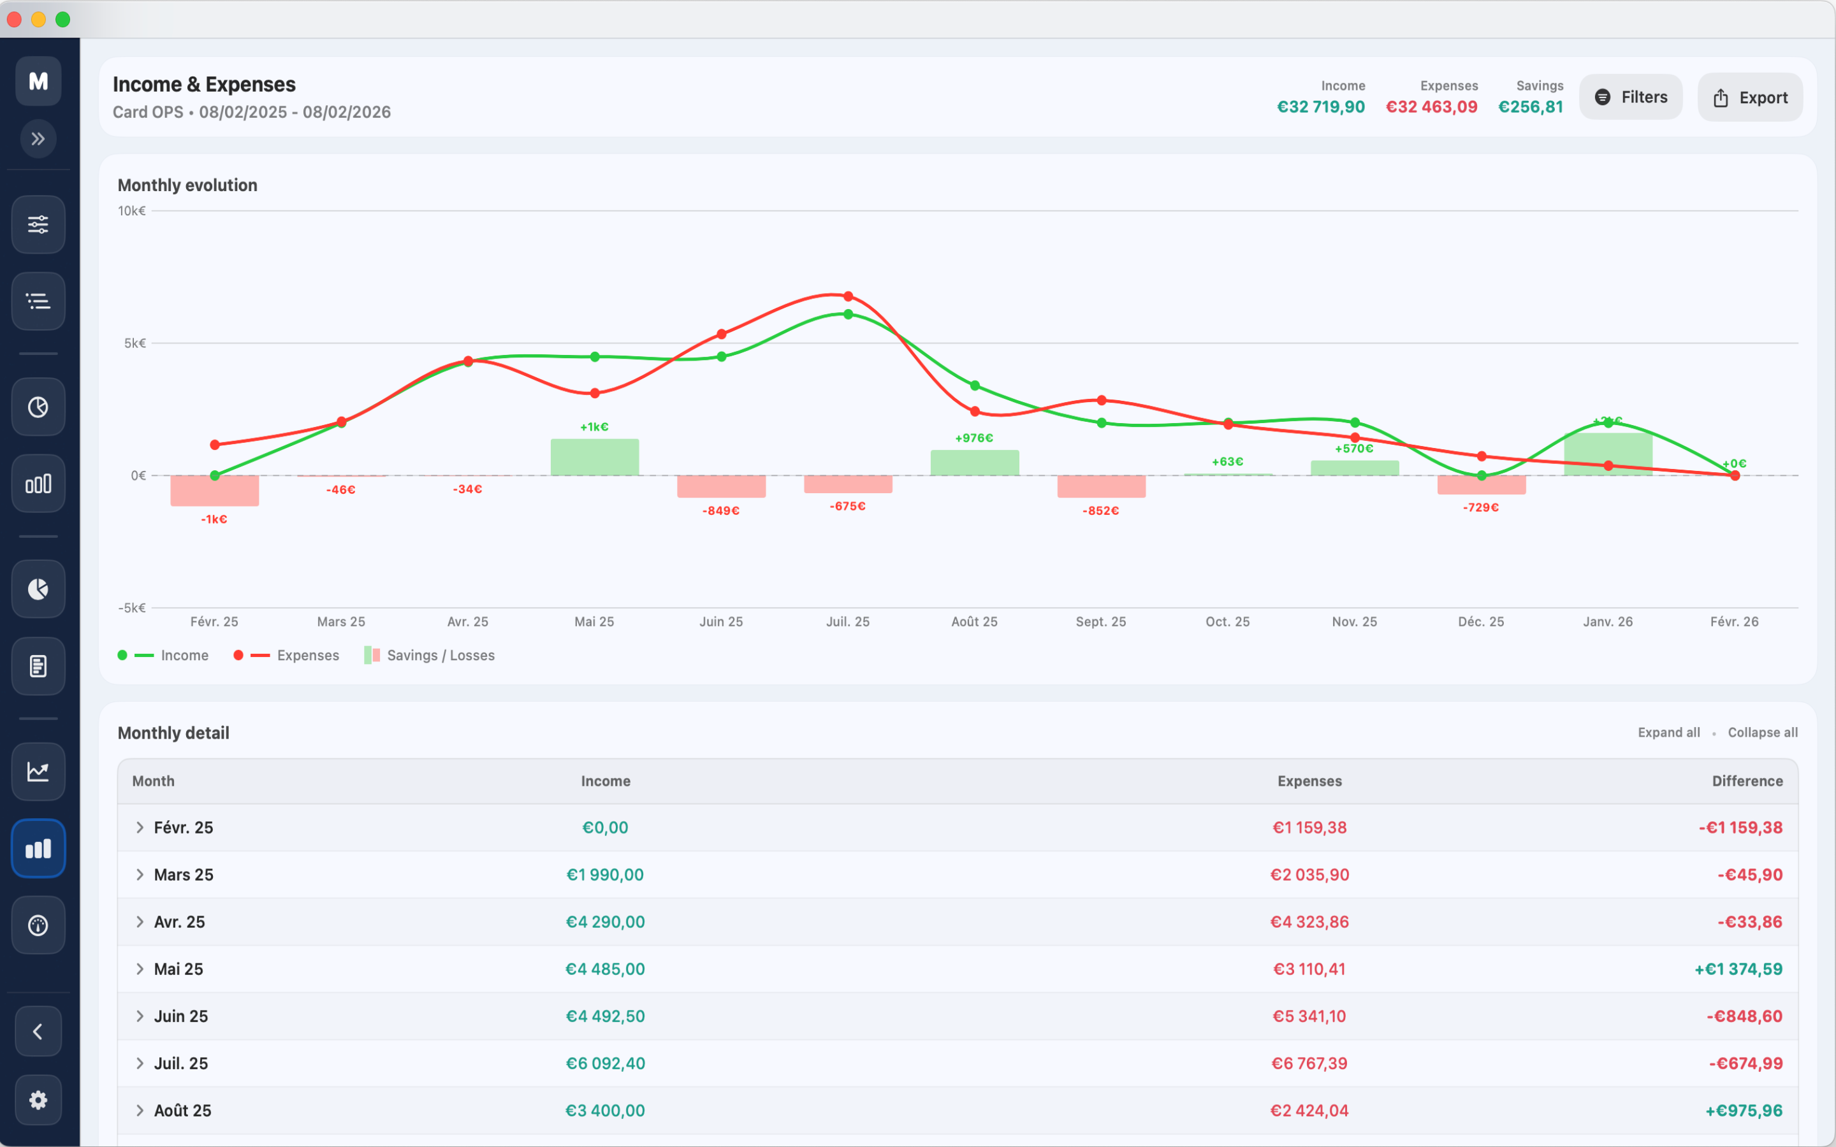Click the Févr. 25 -1k€ loss bar
Viewport: 1836px width, 1147px height.
215,491
